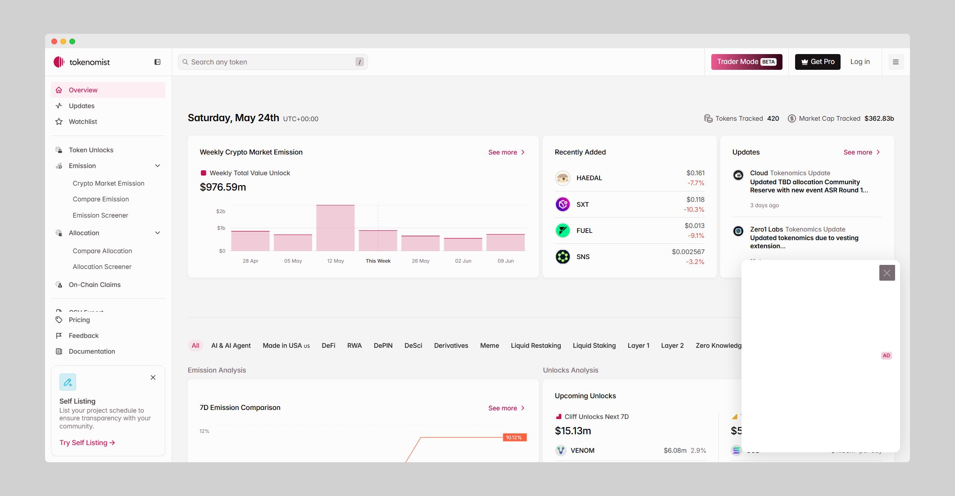Viewport: 955px width, 496px height.
Task: Click Get Pro button
Action: click(x=817, y=62)
